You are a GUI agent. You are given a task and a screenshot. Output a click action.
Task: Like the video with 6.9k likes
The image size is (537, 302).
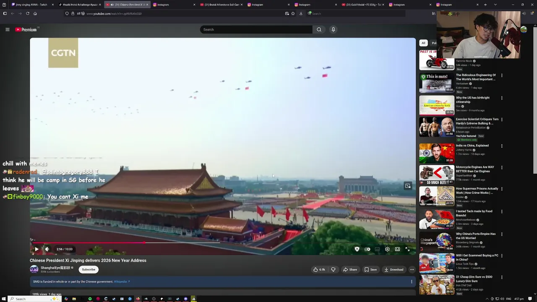click(319, 270)
